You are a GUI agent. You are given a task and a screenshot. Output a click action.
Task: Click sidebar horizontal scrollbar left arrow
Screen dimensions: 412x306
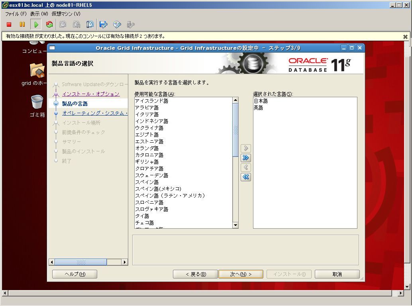52,262
